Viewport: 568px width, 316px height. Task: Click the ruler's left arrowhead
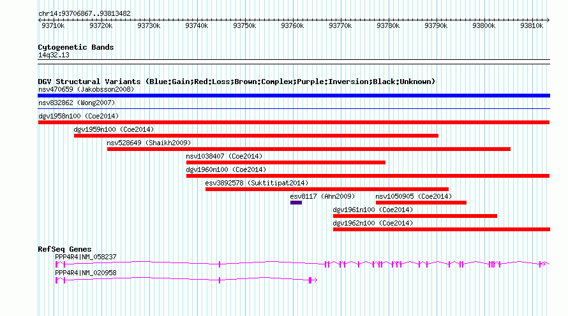pos(40,20)
